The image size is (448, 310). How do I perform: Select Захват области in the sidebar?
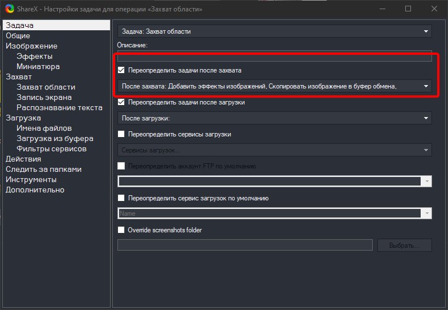click(x=46, y=87)
